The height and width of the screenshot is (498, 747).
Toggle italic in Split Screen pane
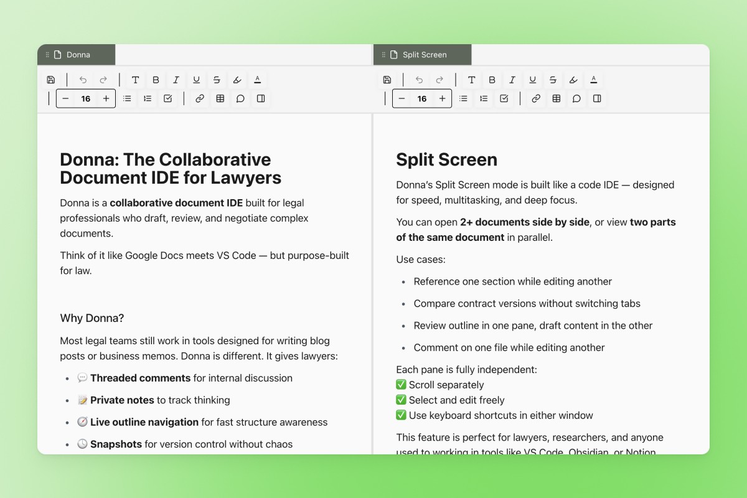(x=512, y=80)
